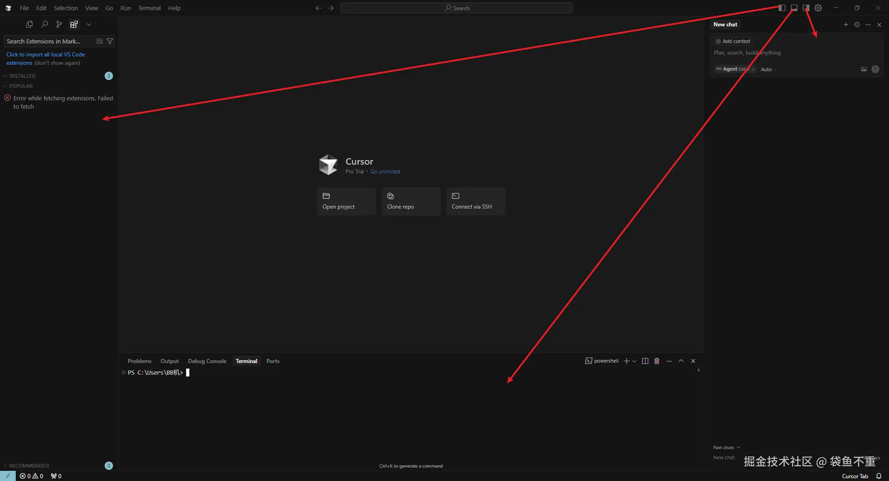Viewport: 889px width, 481px height.
Task: Click the Clone repo button
Action: pyautogui.click(x=411, y=201)
